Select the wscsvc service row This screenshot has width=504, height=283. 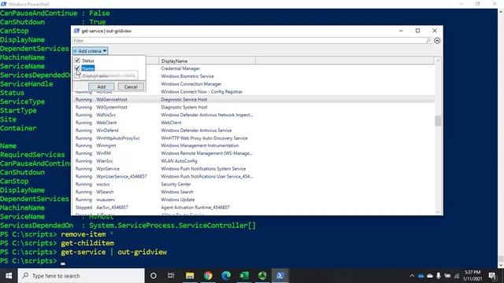[x=254, y=184]
